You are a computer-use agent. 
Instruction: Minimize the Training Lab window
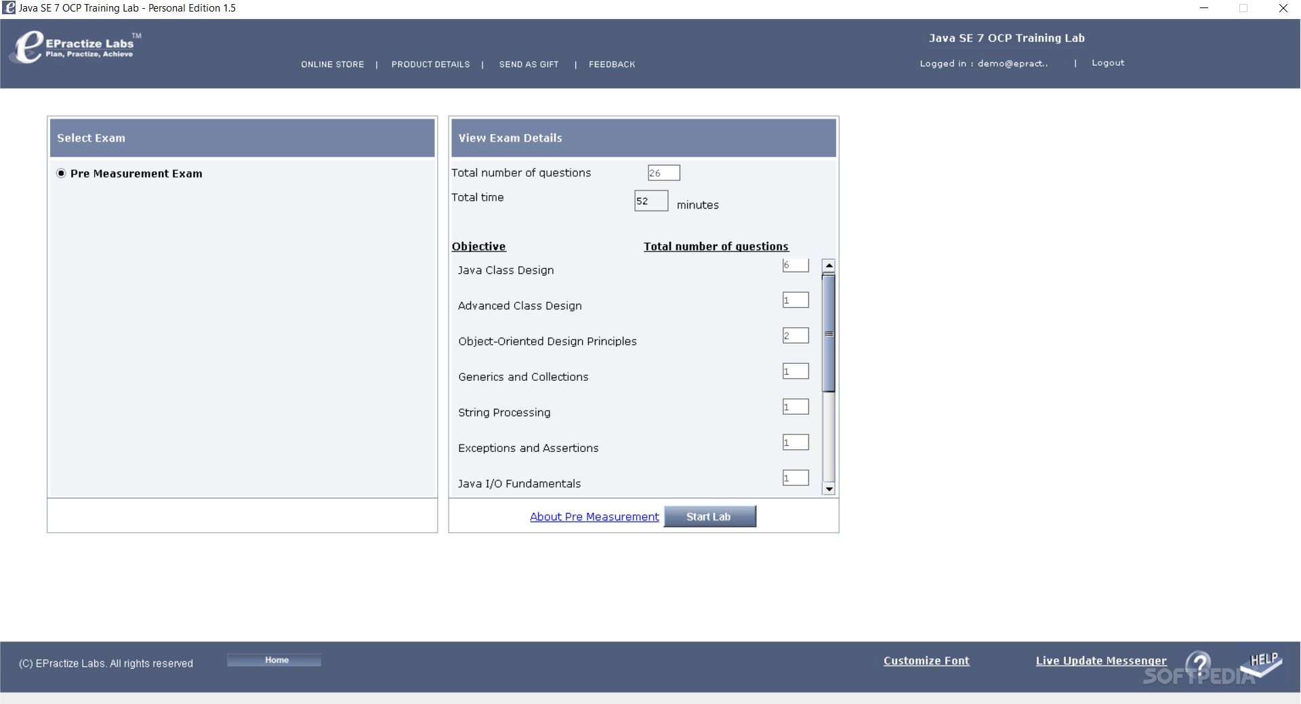[x=1204, y=8]
